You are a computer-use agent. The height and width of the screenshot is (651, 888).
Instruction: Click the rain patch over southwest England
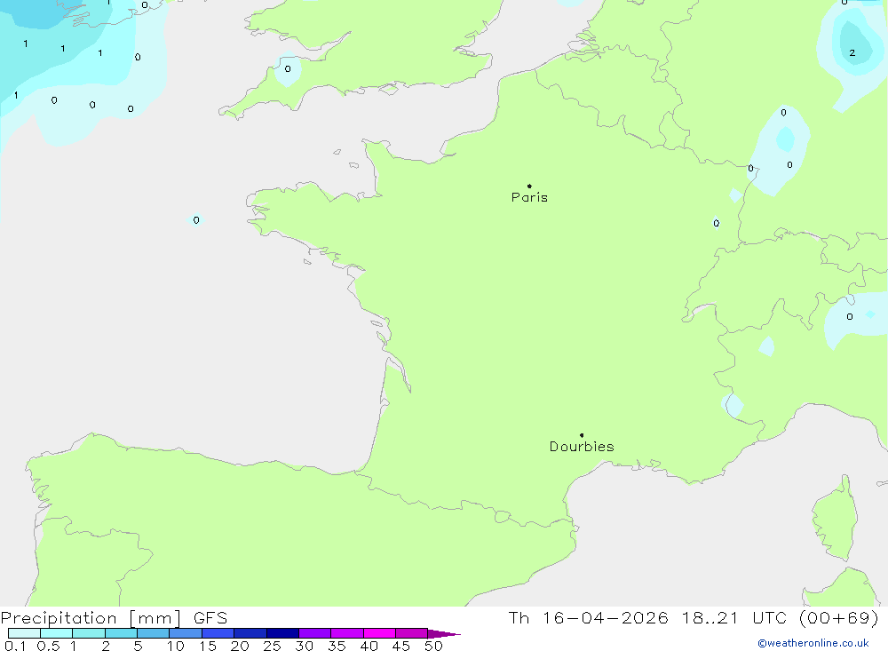point(287,70)
